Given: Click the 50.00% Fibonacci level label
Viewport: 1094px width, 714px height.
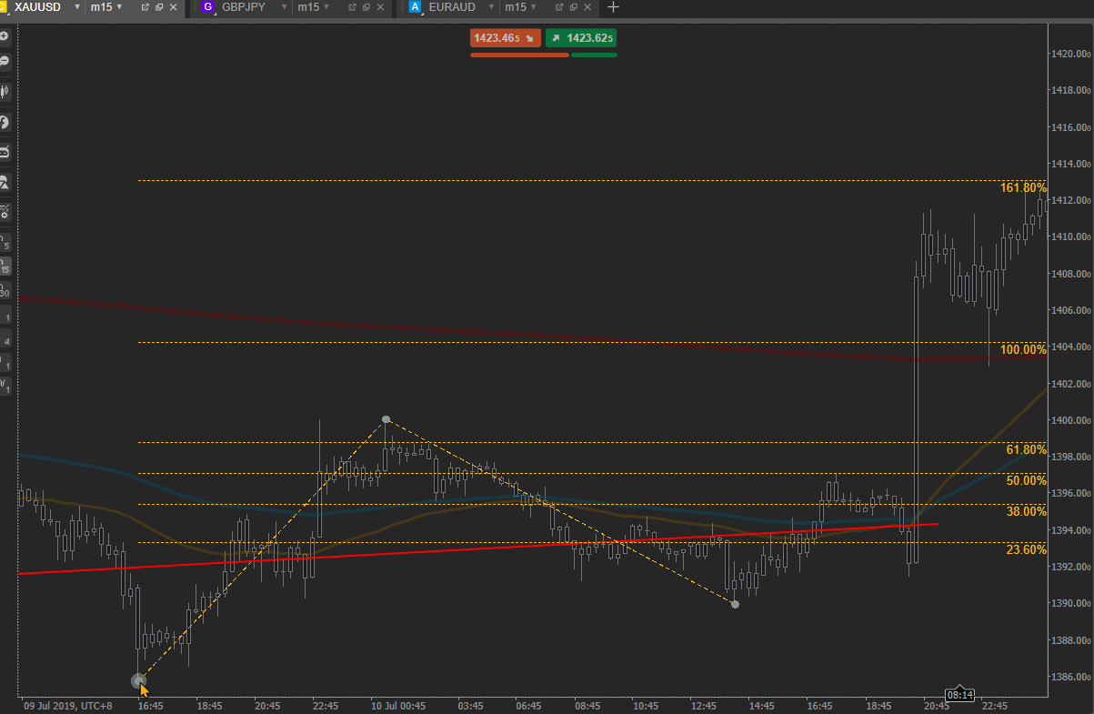Looking at the screenshot, I should (1027, 480).
